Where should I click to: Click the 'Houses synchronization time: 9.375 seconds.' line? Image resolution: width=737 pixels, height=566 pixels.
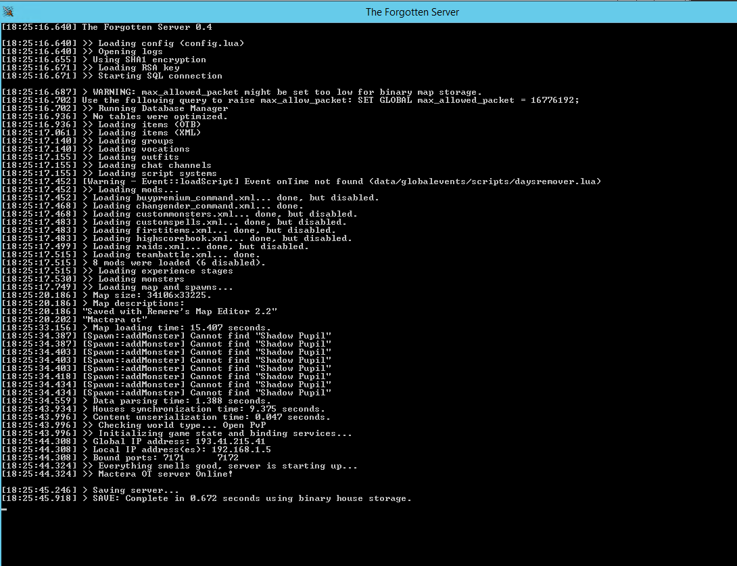(x=164, y=409)
